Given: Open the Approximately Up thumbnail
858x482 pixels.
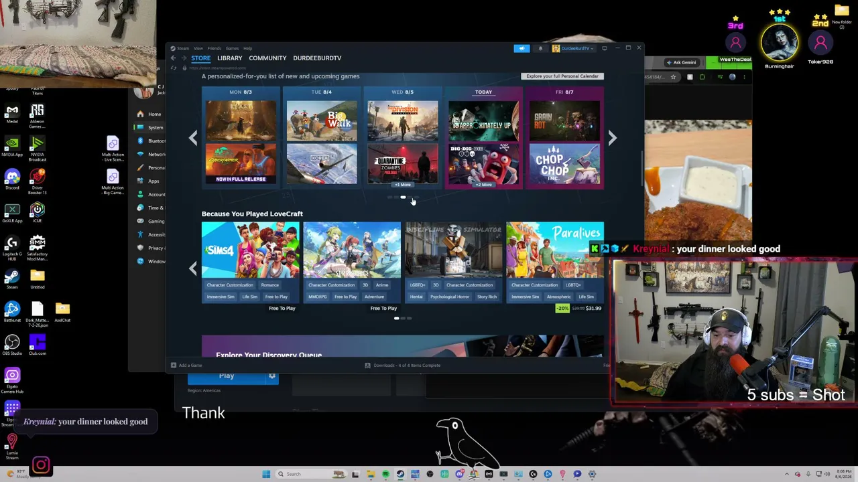Looking at the screenshot, I should (x=483, y=120).
